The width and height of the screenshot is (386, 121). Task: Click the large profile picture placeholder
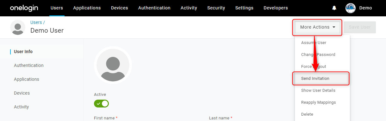click(x=113, y=65)
